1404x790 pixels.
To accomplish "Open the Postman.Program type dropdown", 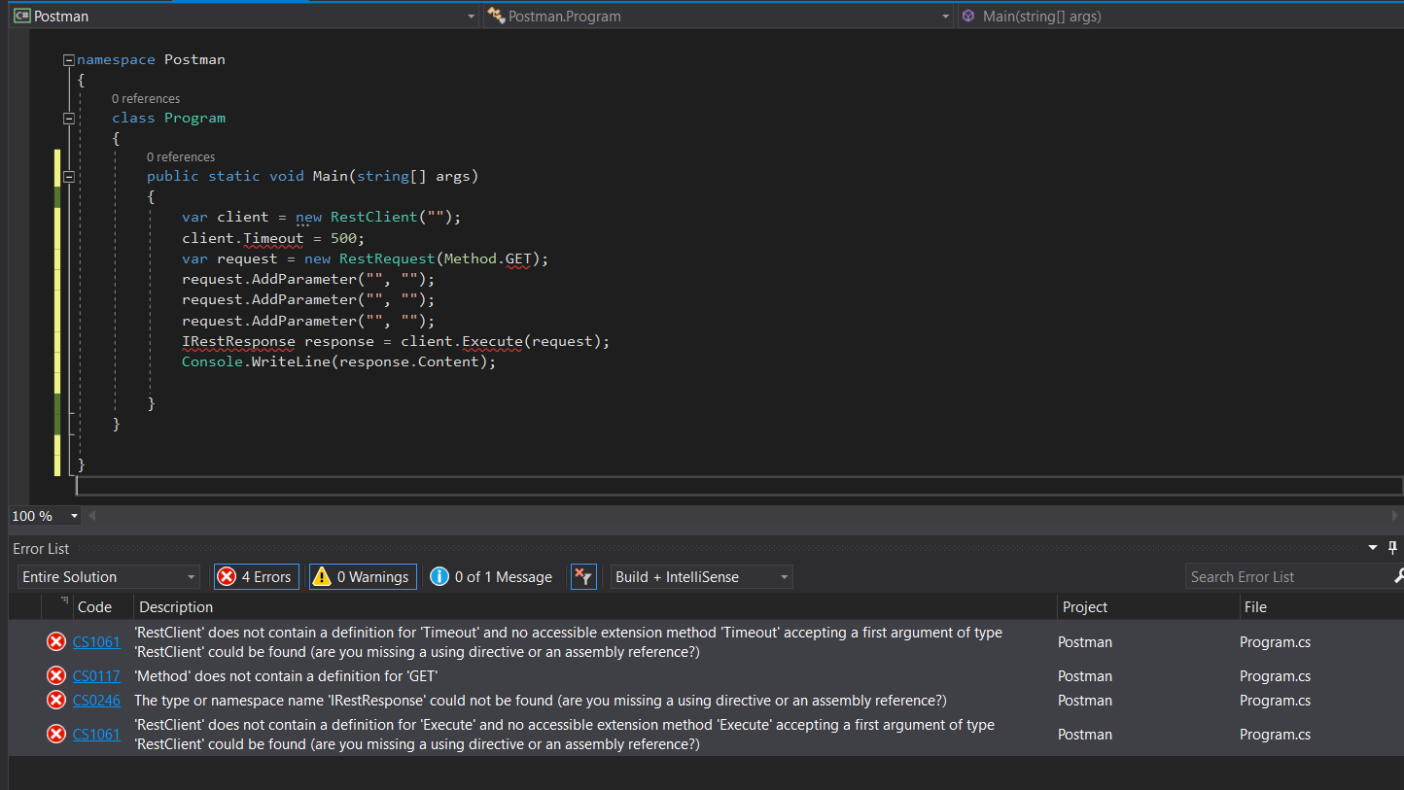I will [946, 16].
